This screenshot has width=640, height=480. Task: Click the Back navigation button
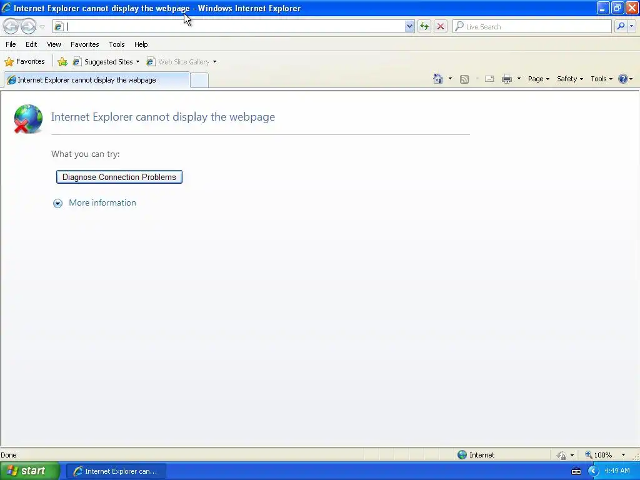tap(11, 26)
